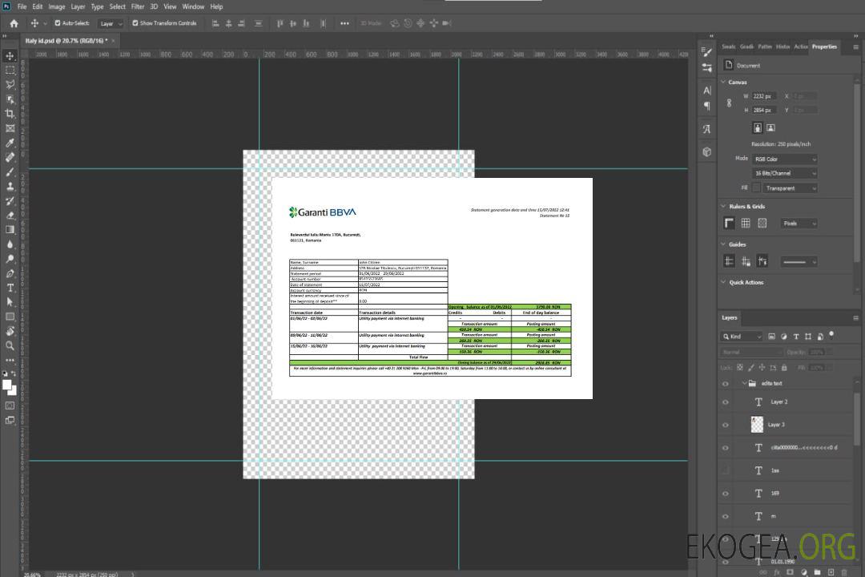Collapse the Canvas section
865x577 pixels.
click(x=724, y=82)
